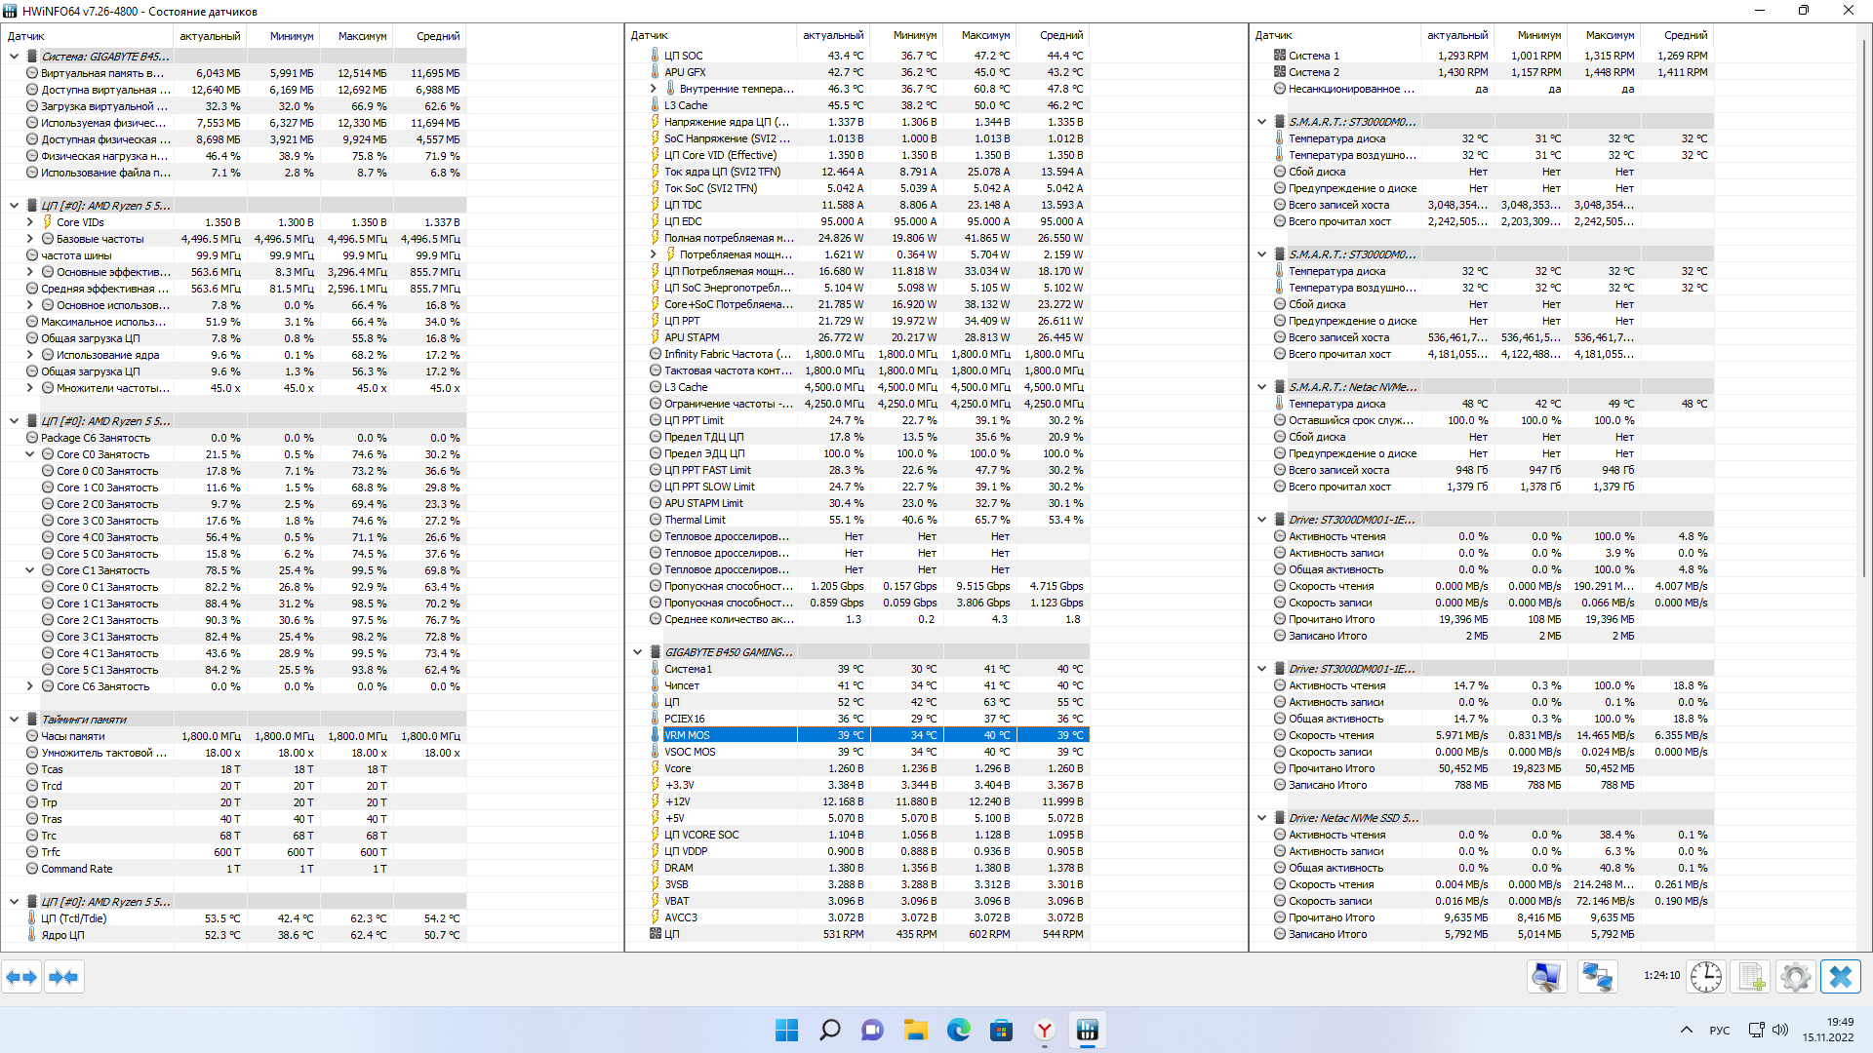Click the Средний column header in the right panel
1873x1053 pixels.
click(x=1685, y=35)
